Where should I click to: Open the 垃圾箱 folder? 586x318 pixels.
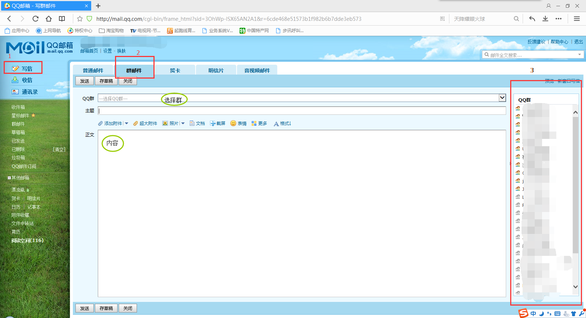tap(18, 158)
